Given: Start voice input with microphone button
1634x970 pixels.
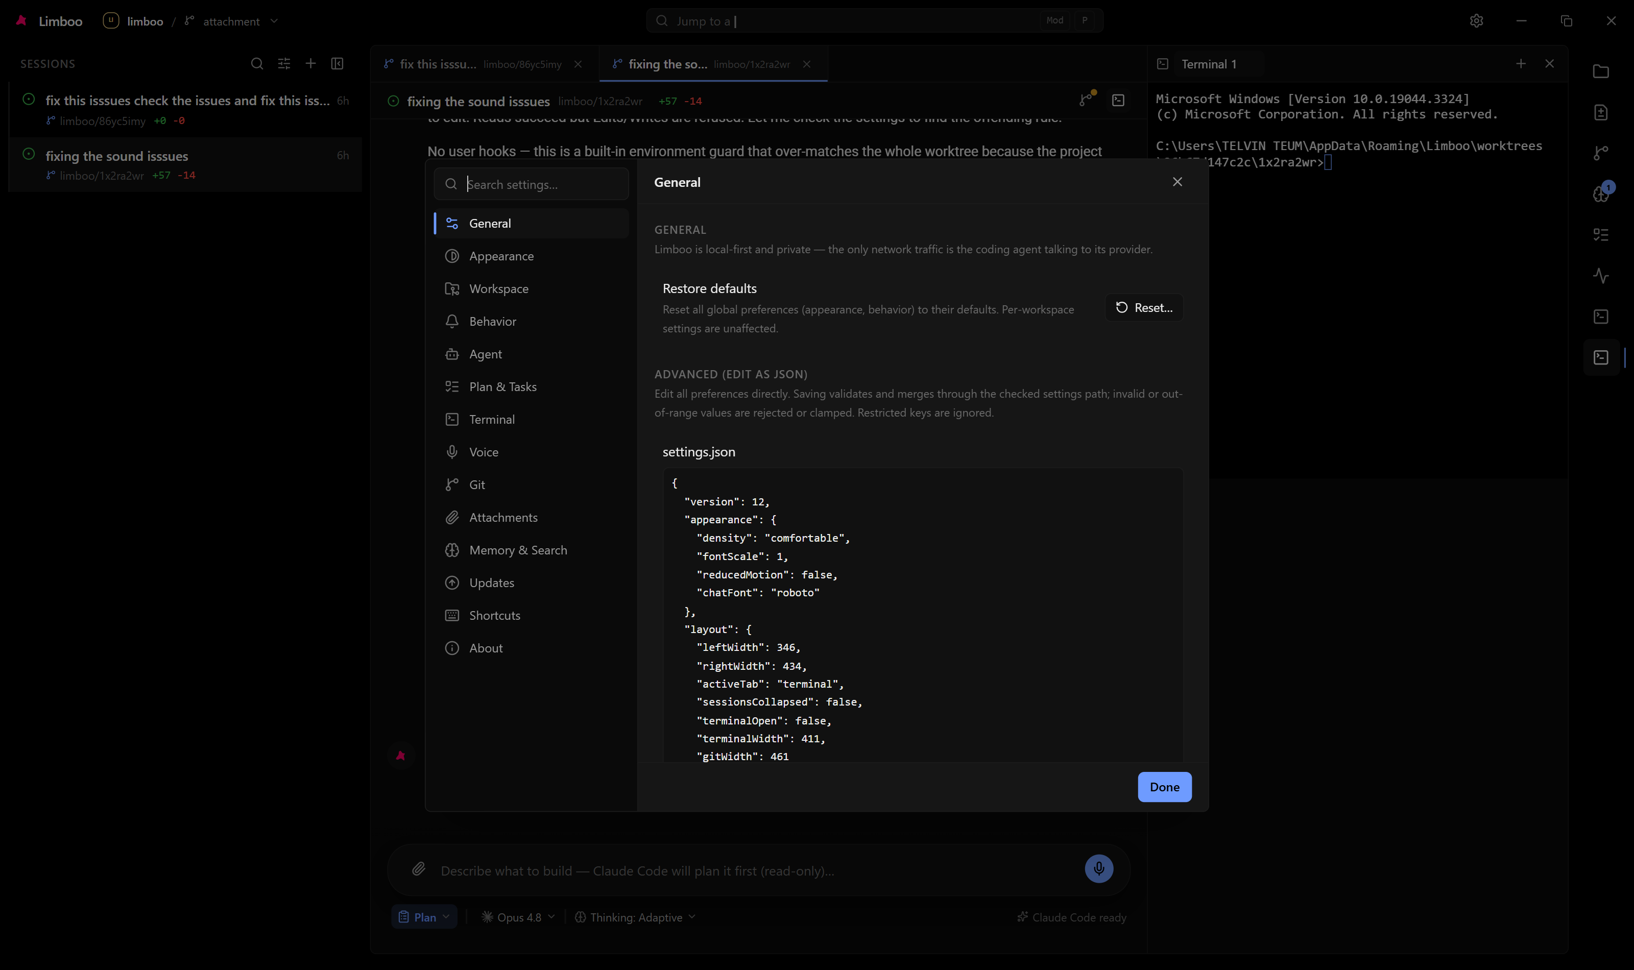Looking at the screenshot, I should click(x=1099, y=869).
